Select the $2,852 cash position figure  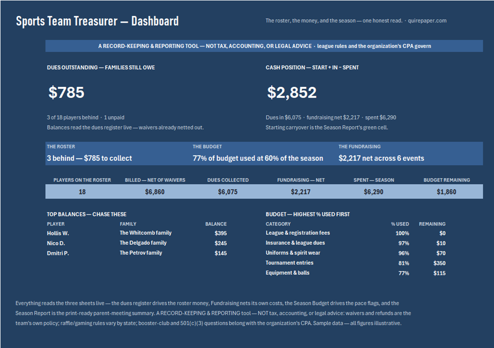click(x=291, y=92)
